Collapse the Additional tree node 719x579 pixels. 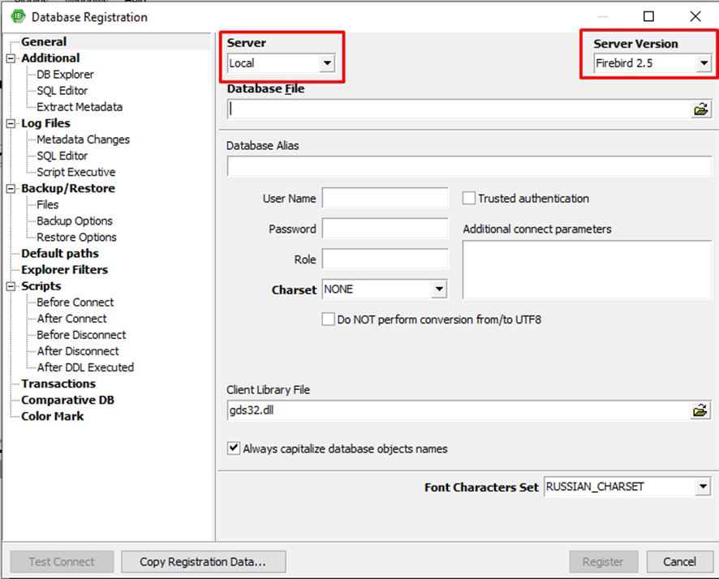click(x=11, y=58)
